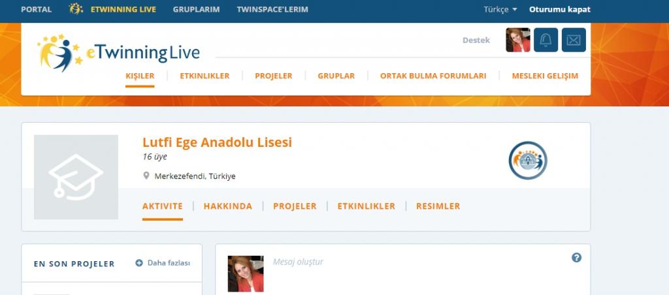
Task: Open ORTAK BULMA FORUMLARI tab
Action: click(433, 76)
